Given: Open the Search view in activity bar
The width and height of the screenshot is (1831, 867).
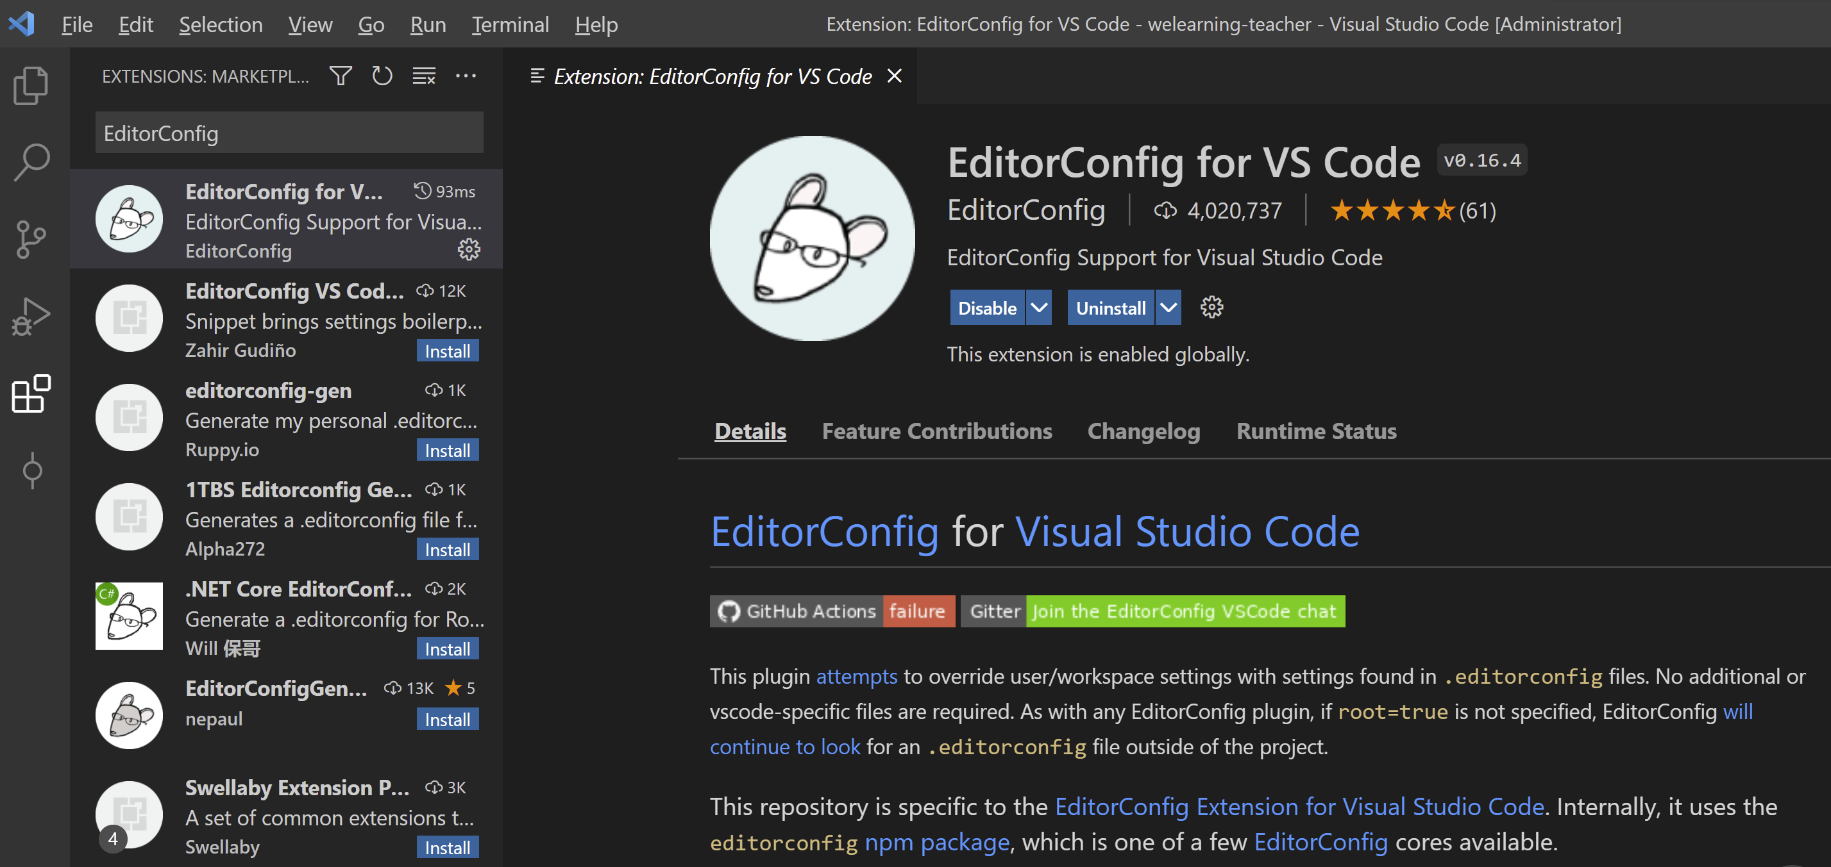Looking at the screenshot, I should [x=31, y=163].
